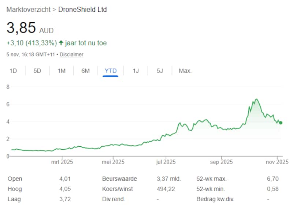Viewport: 293px width, 210px height.
Task: View the 5J price history
Action: click(160, 71)
